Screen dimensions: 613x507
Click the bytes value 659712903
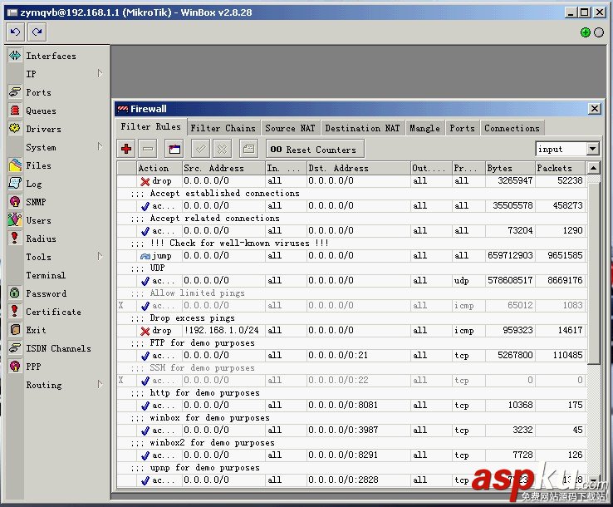click(510, 256)
